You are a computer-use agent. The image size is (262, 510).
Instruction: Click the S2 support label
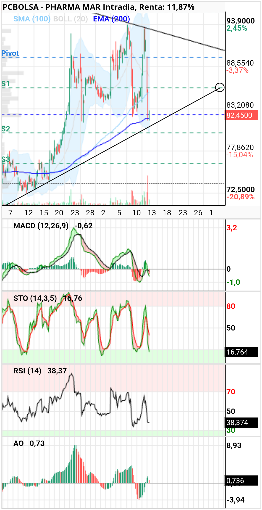(6, 129)
